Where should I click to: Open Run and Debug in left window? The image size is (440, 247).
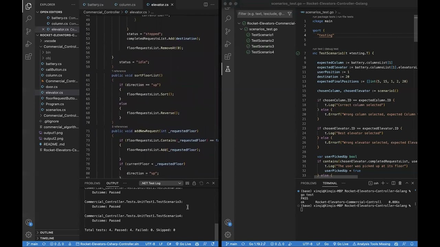click(x=29, y=44)
